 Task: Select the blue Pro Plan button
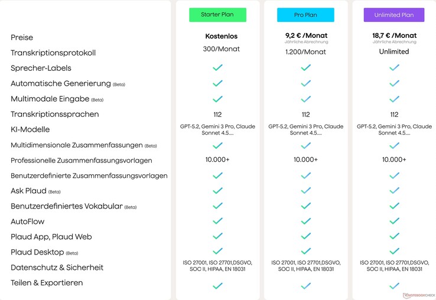pos(305,15)
